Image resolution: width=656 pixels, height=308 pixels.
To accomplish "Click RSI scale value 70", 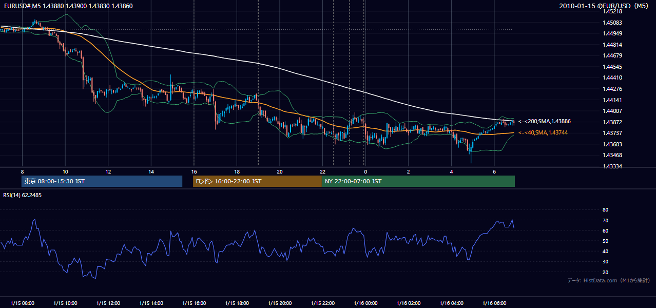I will pyautogui.click(x=605, y=220).
